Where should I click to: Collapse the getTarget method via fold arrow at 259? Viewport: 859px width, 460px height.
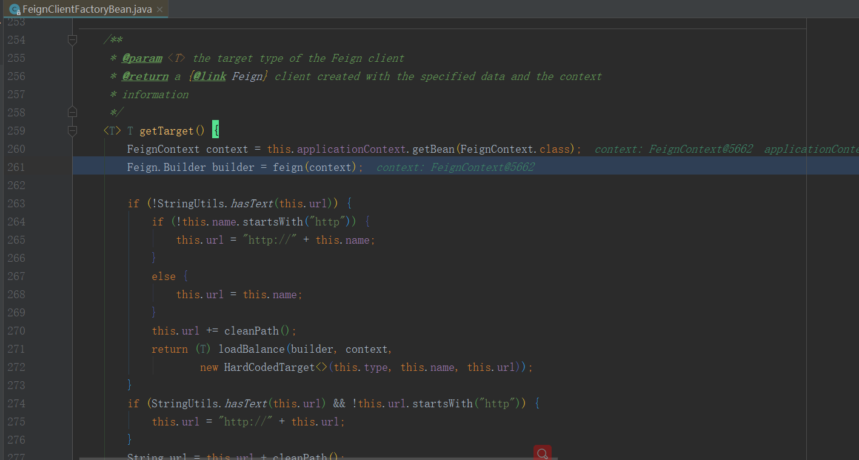(72, 130)
